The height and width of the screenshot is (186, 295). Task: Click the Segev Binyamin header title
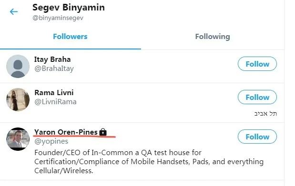pyautogui.click(x=69, y=8)
